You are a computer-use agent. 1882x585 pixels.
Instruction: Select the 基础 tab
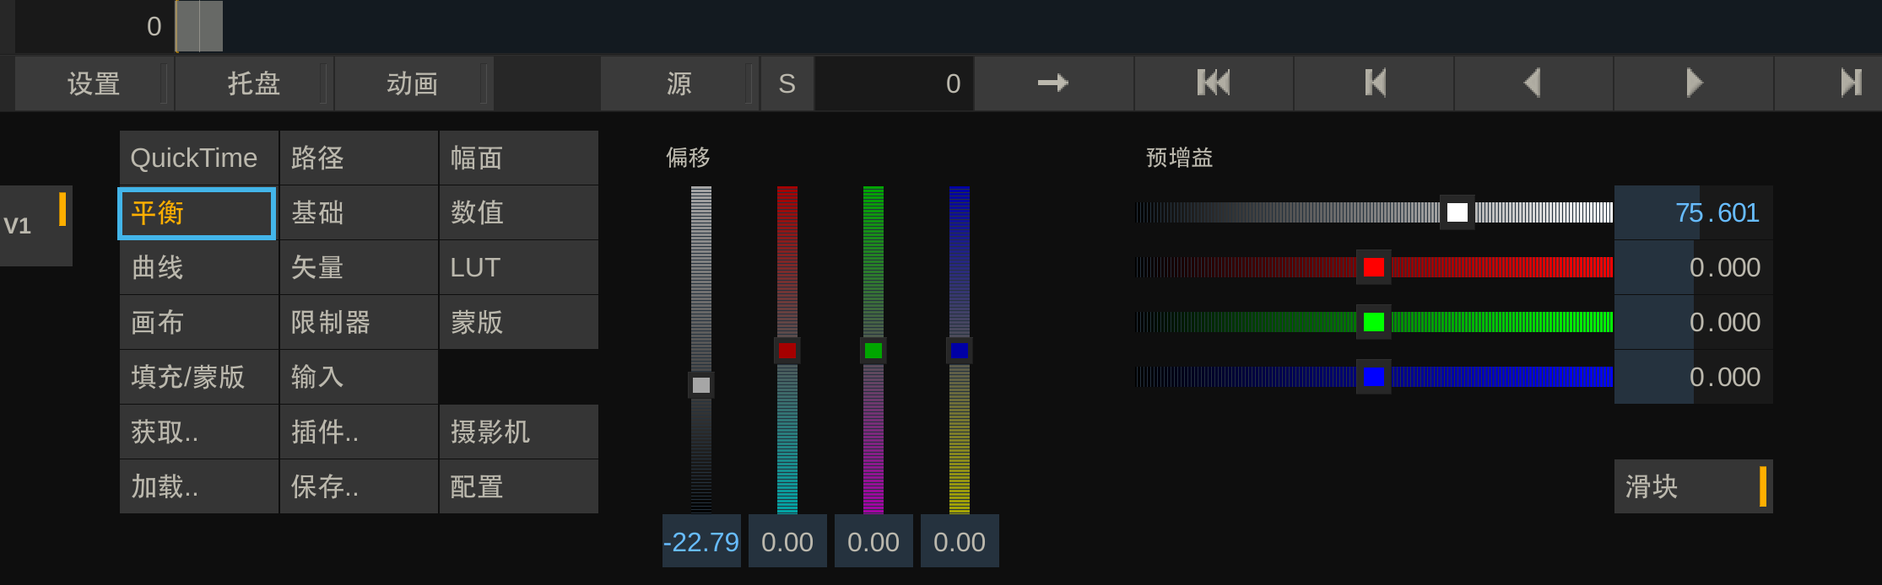coord(359,212)
